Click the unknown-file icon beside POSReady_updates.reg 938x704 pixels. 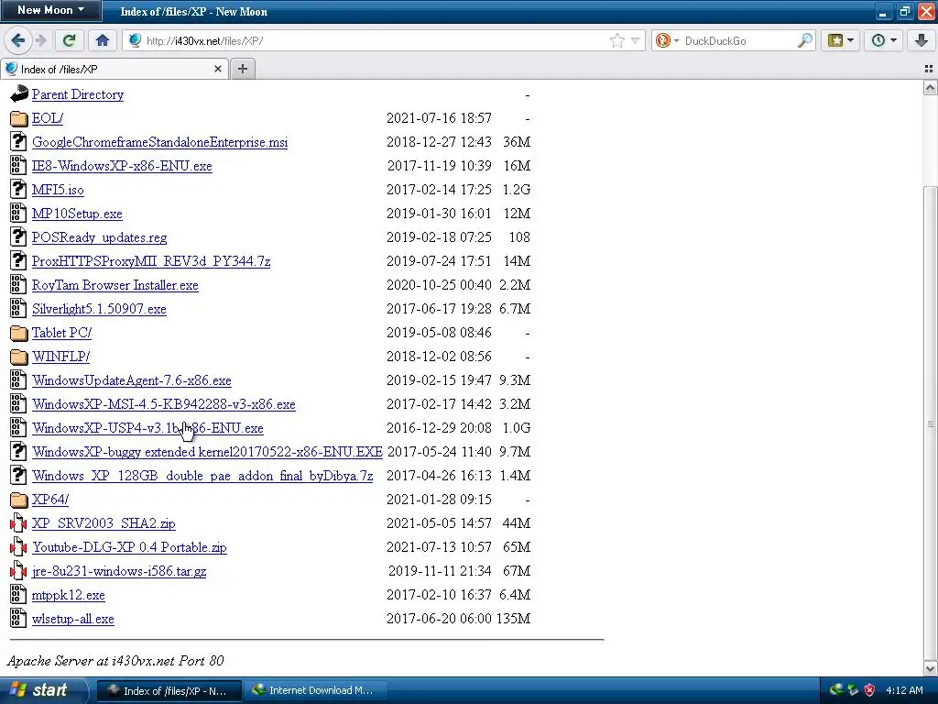pyautogui.click(x=18, y=237)
